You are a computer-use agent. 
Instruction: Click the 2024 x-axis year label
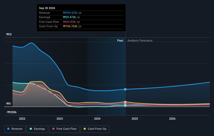(97, 119)
